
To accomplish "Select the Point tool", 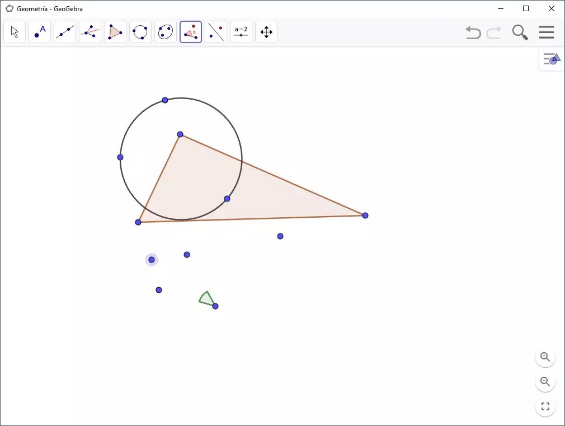I will 40,32.
